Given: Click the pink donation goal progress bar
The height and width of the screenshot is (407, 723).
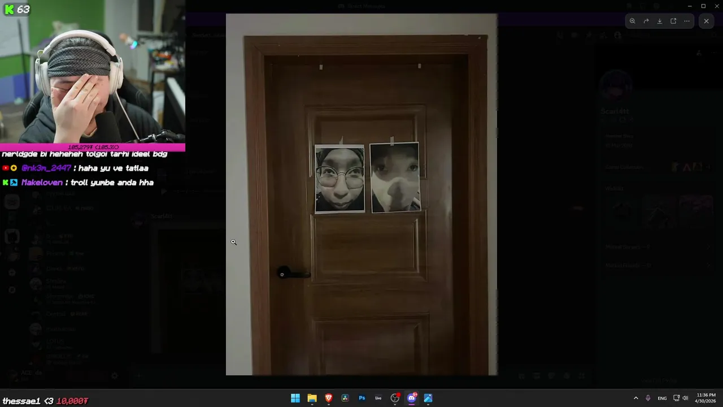Looking at the screenshot, I should pyautogui.click(x=93, y=147).
